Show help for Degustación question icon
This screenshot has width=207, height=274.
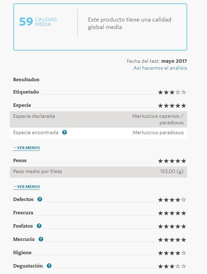(x=49, y=266)
